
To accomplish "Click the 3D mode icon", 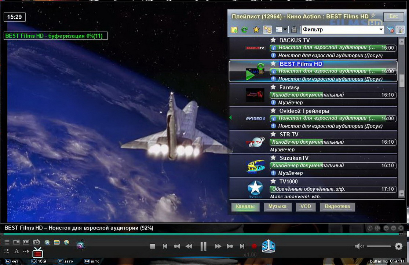I will pos(269,246).
